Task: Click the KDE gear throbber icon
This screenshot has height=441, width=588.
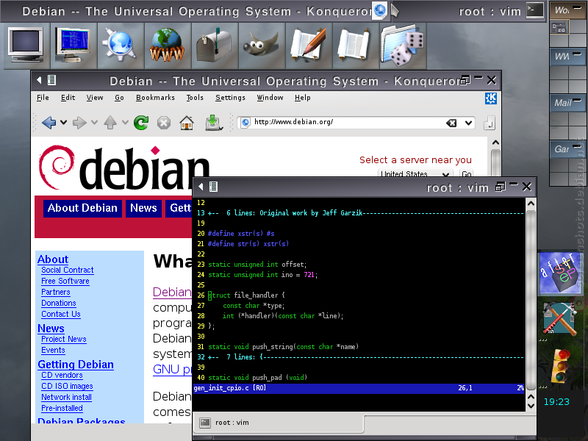Action: [x=491, y=98]
